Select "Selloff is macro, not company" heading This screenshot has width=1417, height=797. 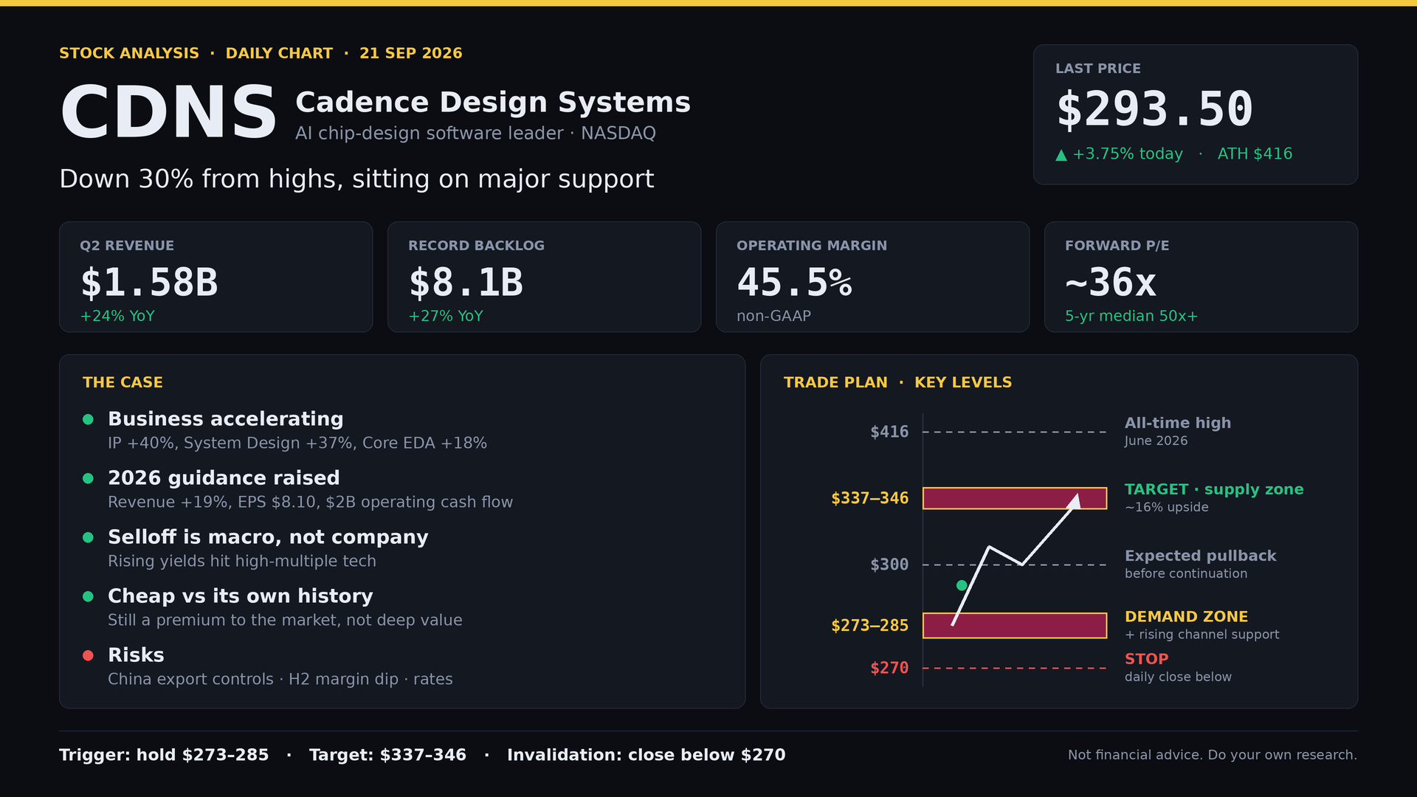click(268, 537)
